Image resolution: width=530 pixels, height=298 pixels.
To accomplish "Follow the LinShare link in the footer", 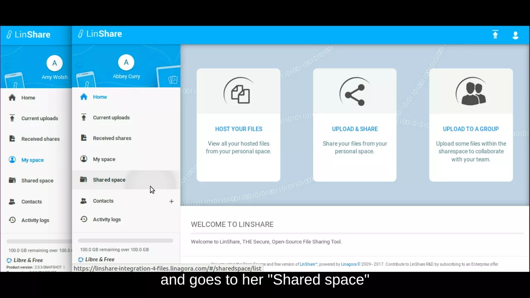I will [x=308, y=264].
